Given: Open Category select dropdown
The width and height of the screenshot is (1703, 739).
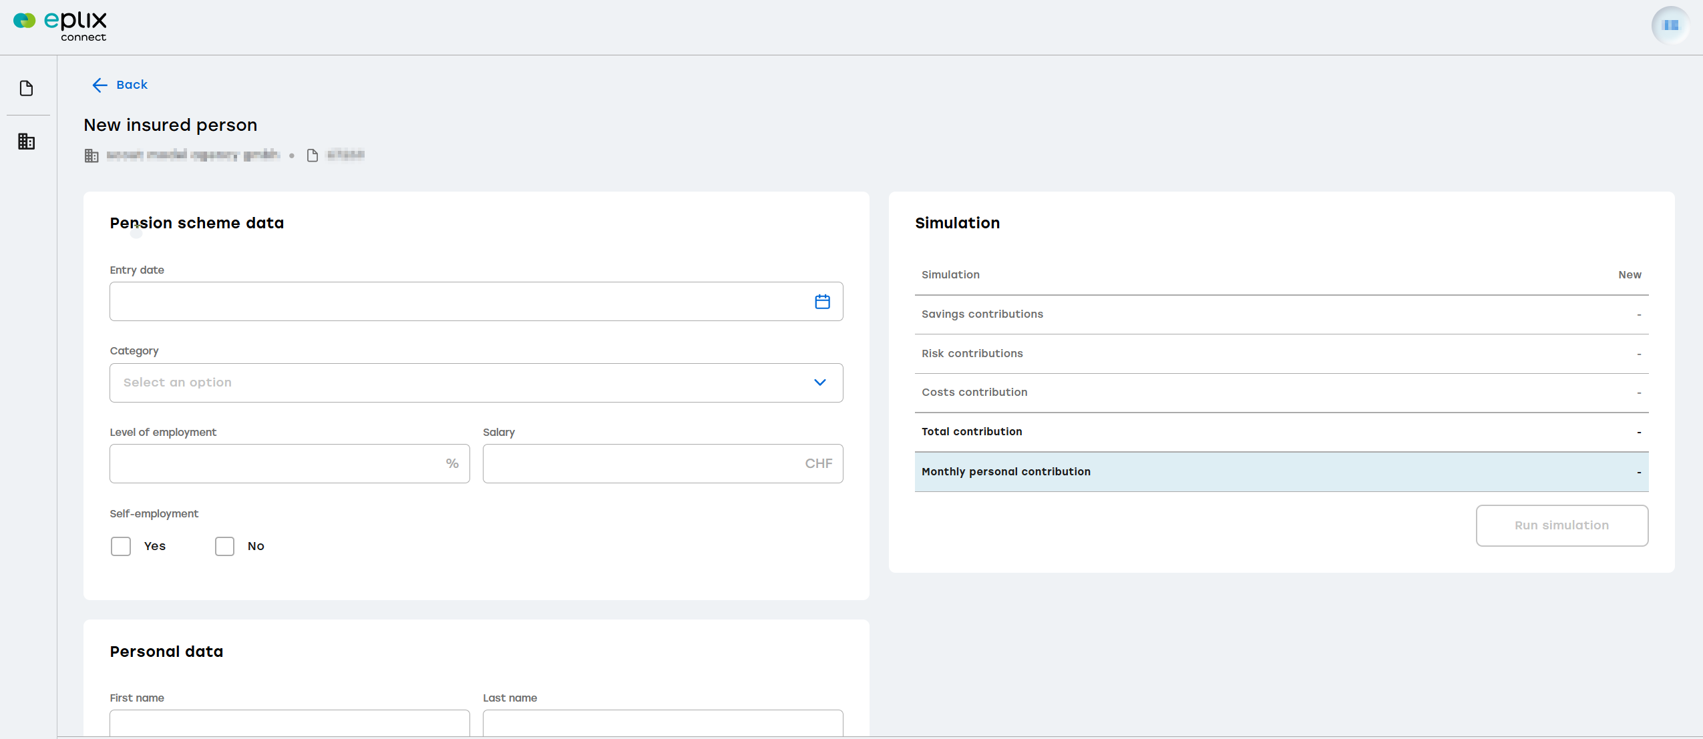Looking at the screenshot, I should point(476,383).
